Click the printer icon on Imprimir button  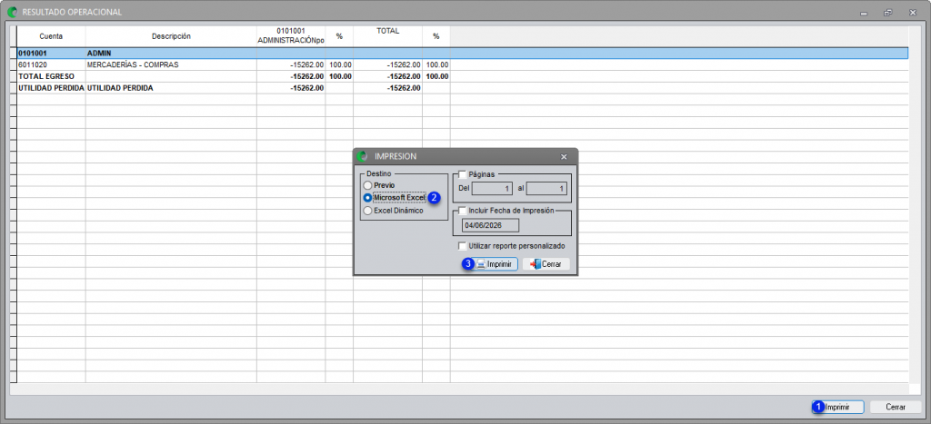[x=481, y=264]
